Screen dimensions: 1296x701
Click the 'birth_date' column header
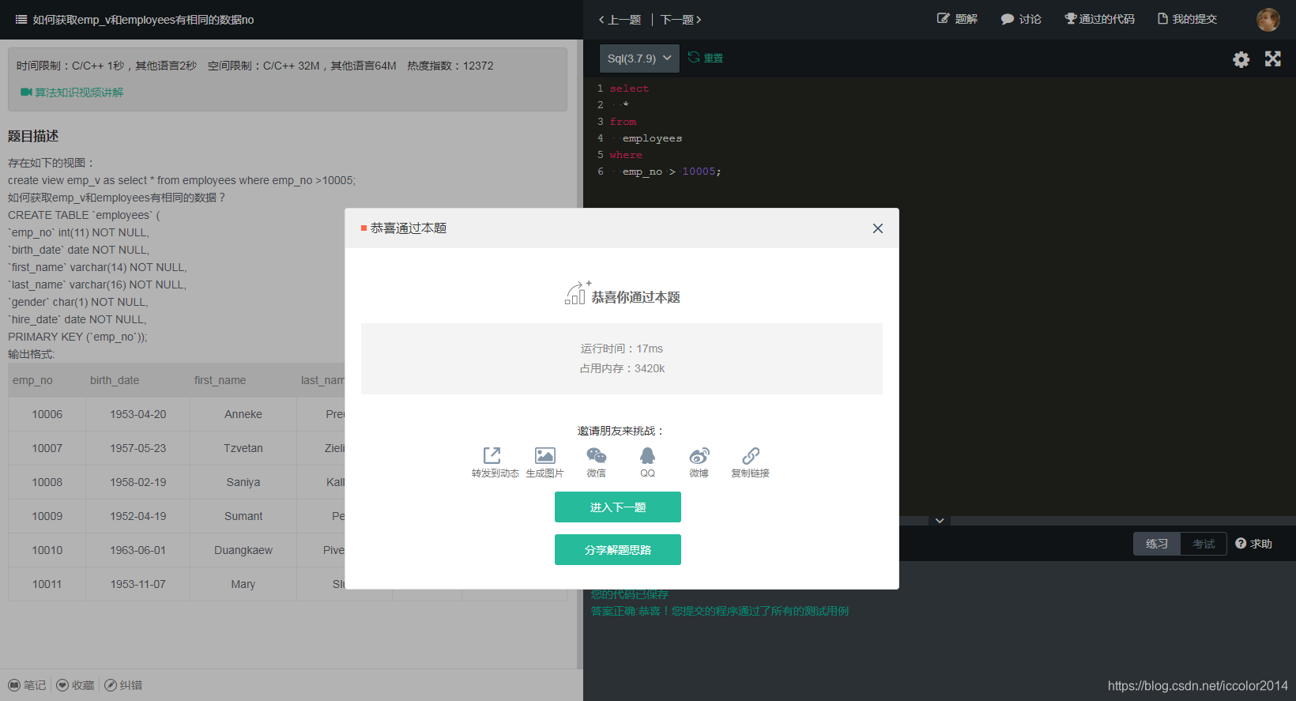click(x=115, y=380)
